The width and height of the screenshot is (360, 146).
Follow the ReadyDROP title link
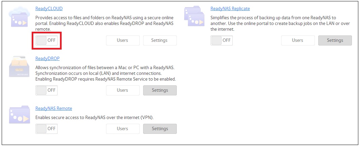click(47, 58)
